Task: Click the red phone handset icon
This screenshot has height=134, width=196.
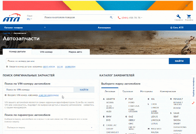Action: point(119,18)
